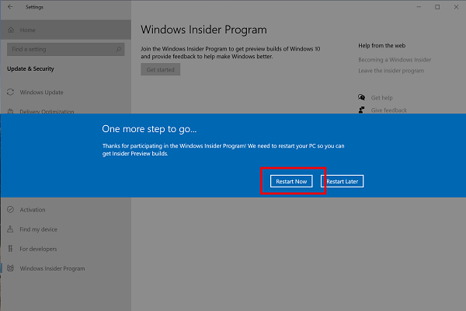Click the Get started button

(161, 69)
